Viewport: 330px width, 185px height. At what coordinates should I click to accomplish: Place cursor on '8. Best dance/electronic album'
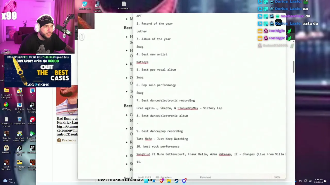(162, 116)
